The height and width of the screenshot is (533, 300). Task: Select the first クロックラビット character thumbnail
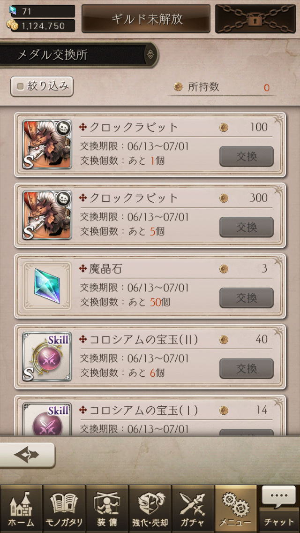point(47,144)
